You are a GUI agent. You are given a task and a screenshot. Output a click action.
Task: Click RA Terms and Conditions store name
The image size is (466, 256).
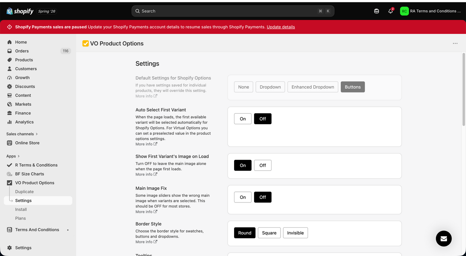[x=435, y=11]
